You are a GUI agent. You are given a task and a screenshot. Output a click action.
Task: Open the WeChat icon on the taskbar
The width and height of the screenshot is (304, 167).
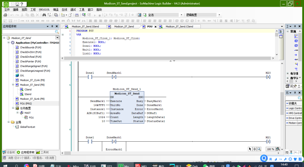(x=205, y=166)
